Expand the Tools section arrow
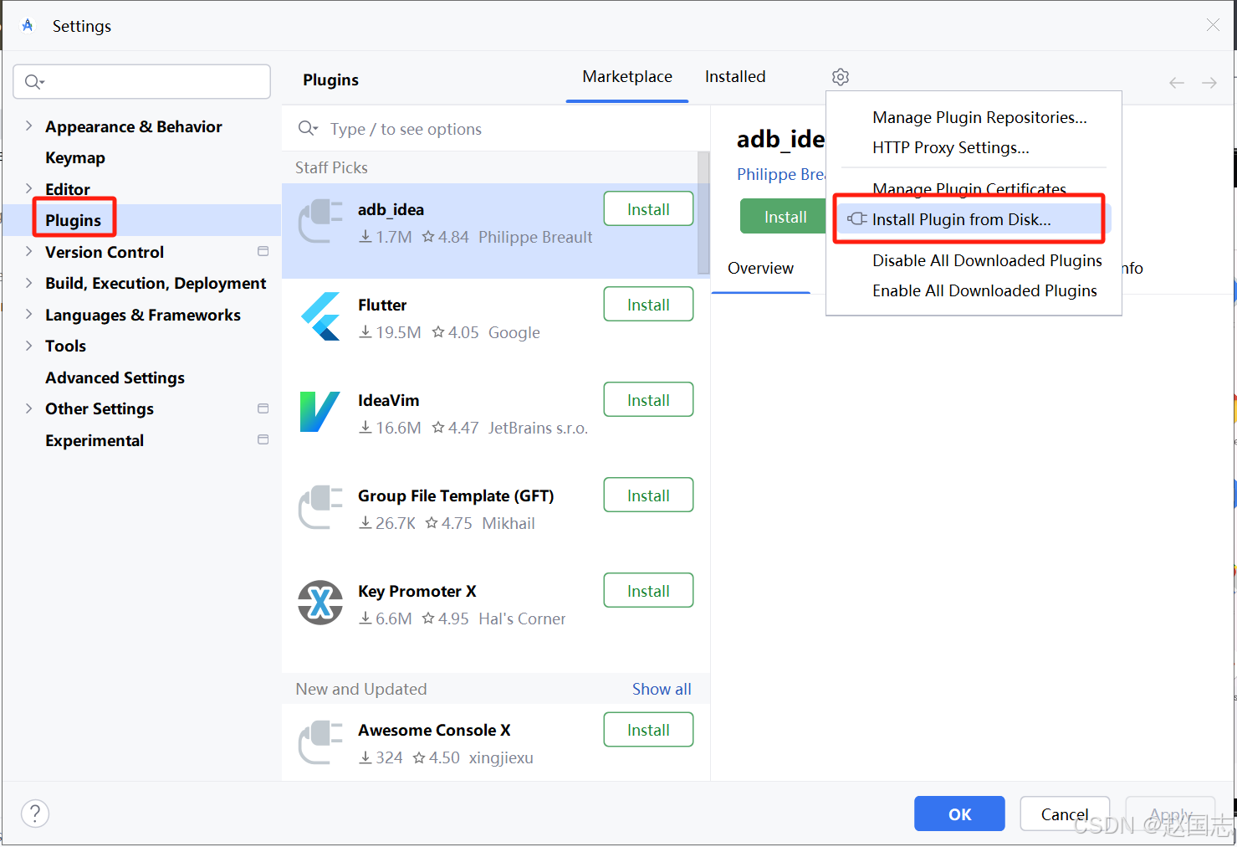Image resolution: width=1237 pixels, height=847 pixels. click(x=28, y=346)
